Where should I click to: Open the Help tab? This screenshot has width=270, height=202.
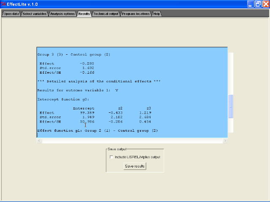[157, 14]
